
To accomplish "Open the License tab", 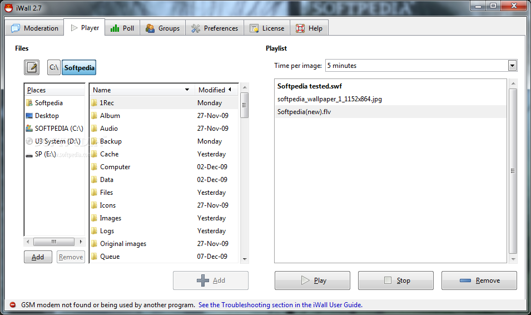I will pyautogui.click(x=267, y=28).
